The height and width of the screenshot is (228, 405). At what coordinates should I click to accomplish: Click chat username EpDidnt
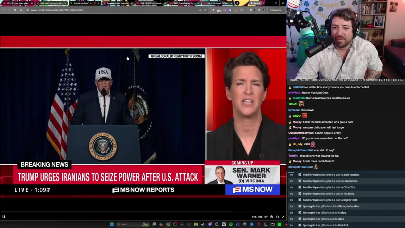(x=298, y=87)
